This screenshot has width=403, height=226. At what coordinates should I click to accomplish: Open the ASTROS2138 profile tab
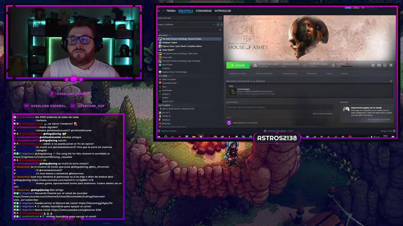click(x=223, y=11)
